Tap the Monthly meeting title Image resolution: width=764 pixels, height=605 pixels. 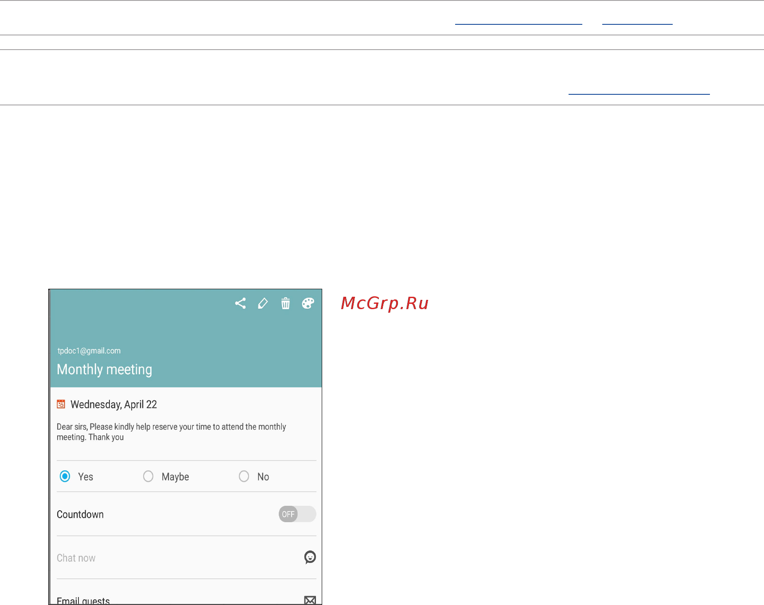click(x=105, y=370)
